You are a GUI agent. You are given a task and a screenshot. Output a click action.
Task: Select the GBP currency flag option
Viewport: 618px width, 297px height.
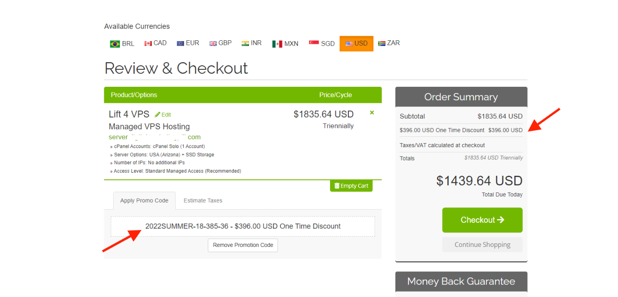click(x=220, y=43)
